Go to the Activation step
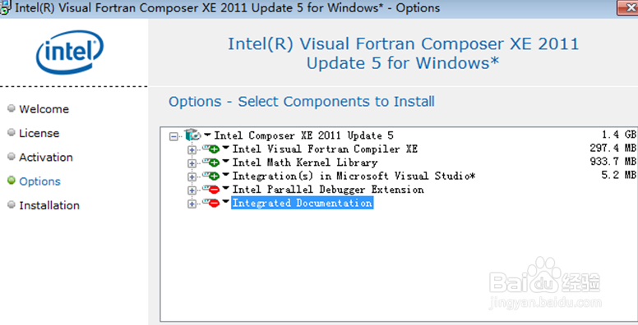The image size is (638, 325). [x=46, y=158]
